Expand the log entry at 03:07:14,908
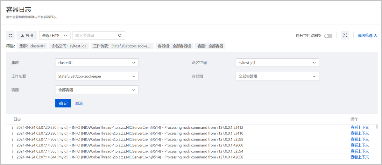This screenshot has width=382, height=165. click(x=12, y=139)
